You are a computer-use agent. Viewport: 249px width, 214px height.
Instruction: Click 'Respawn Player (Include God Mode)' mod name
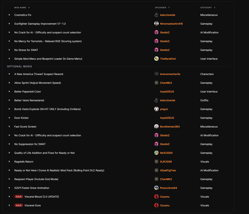coord(36,179)
